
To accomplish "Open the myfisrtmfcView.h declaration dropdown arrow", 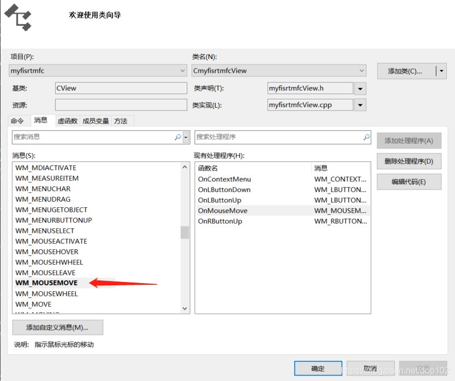I will click(x=360, y=89).
